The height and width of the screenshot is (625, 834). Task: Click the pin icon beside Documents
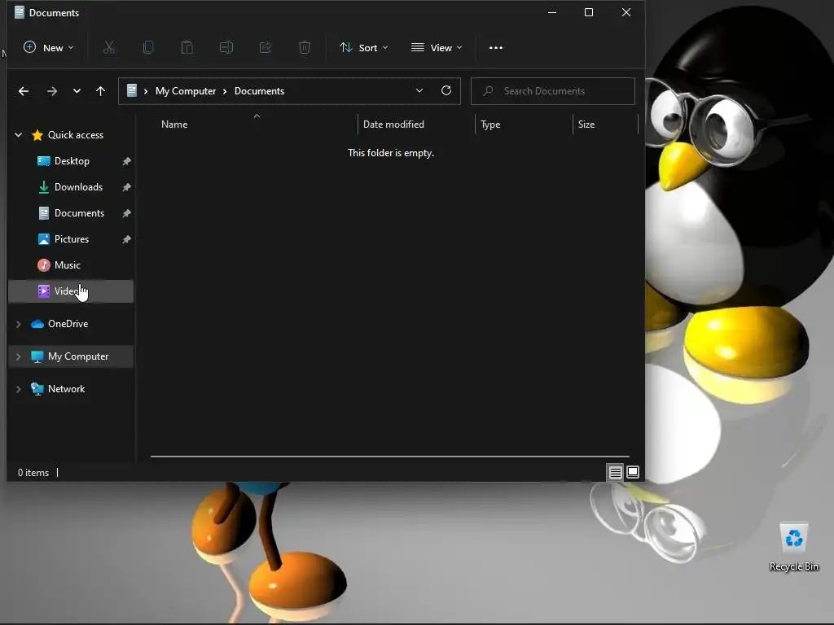(x=126, y=213)
